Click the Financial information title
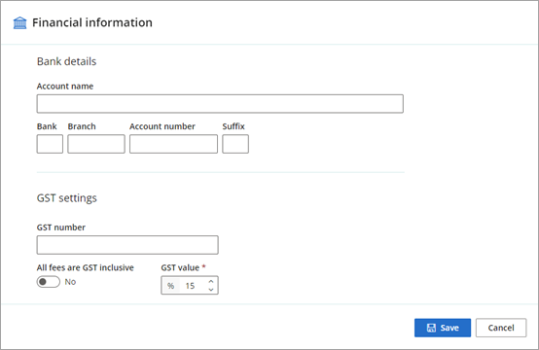This screenshot has height=350, width=539. click(x=92, y=22)
